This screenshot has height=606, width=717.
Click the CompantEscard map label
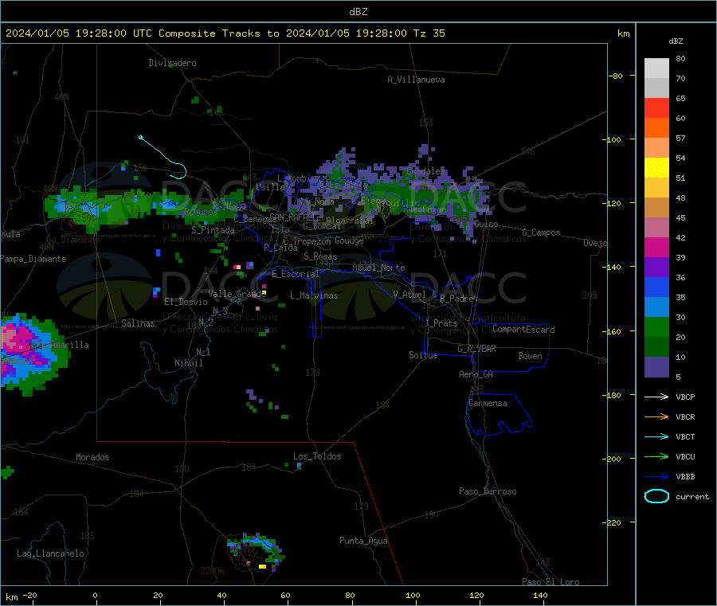pos(523,330)
